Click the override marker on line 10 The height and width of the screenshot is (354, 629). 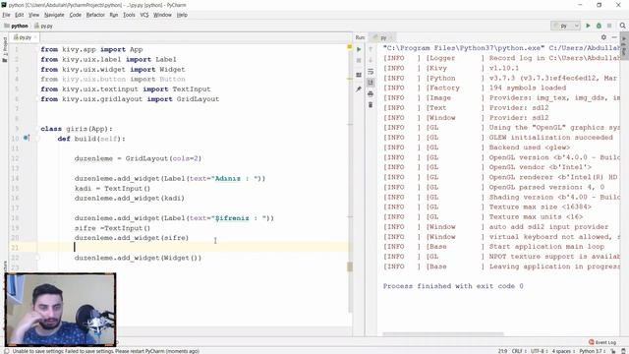(x=27, y=138)
